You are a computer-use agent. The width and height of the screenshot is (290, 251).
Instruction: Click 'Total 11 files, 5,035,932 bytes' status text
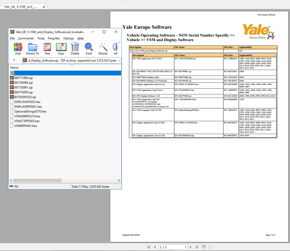90,187
